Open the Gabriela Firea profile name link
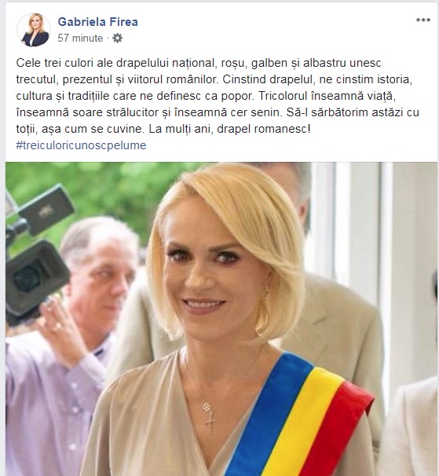The image size is (439, 476). [97, 22]
